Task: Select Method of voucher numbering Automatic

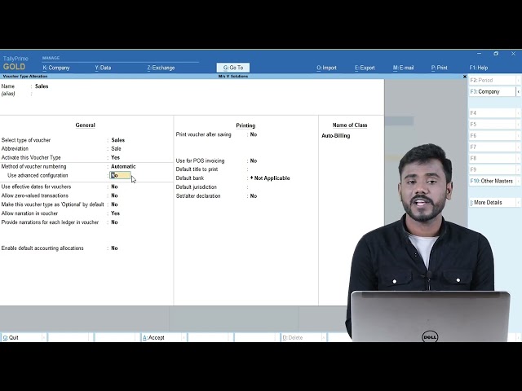Action: pyautogui.click(x=123, y=166)
